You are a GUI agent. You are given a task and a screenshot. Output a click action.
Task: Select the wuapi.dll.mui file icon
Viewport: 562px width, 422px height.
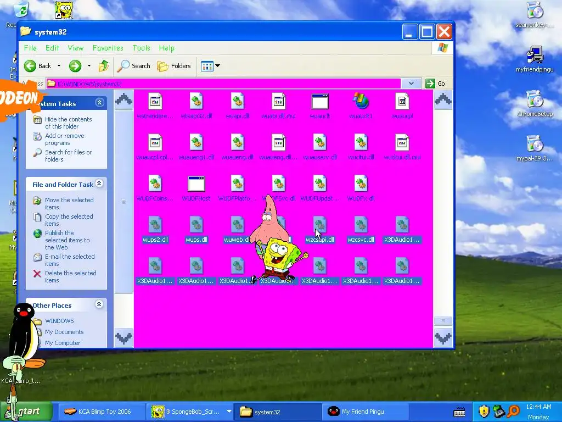click(x=278, y=101)
